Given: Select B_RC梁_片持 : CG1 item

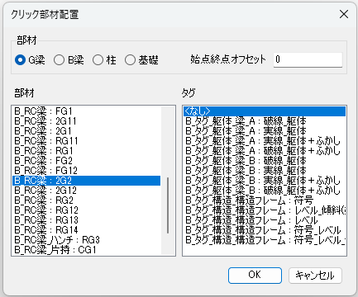Looking at the screenshot, I should click(87, 250).
